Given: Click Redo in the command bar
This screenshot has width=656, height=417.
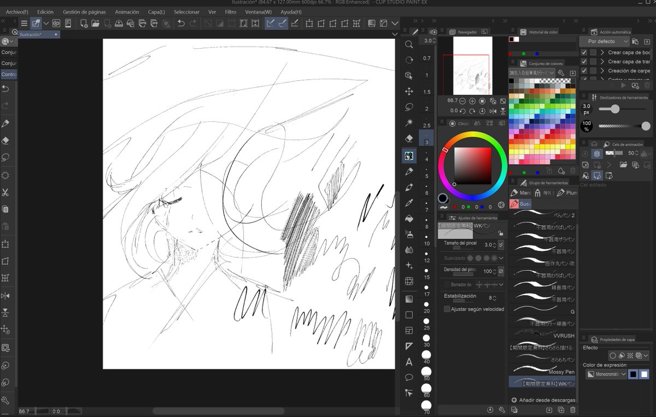Looking at the screenshot, I should coord(193,23).
